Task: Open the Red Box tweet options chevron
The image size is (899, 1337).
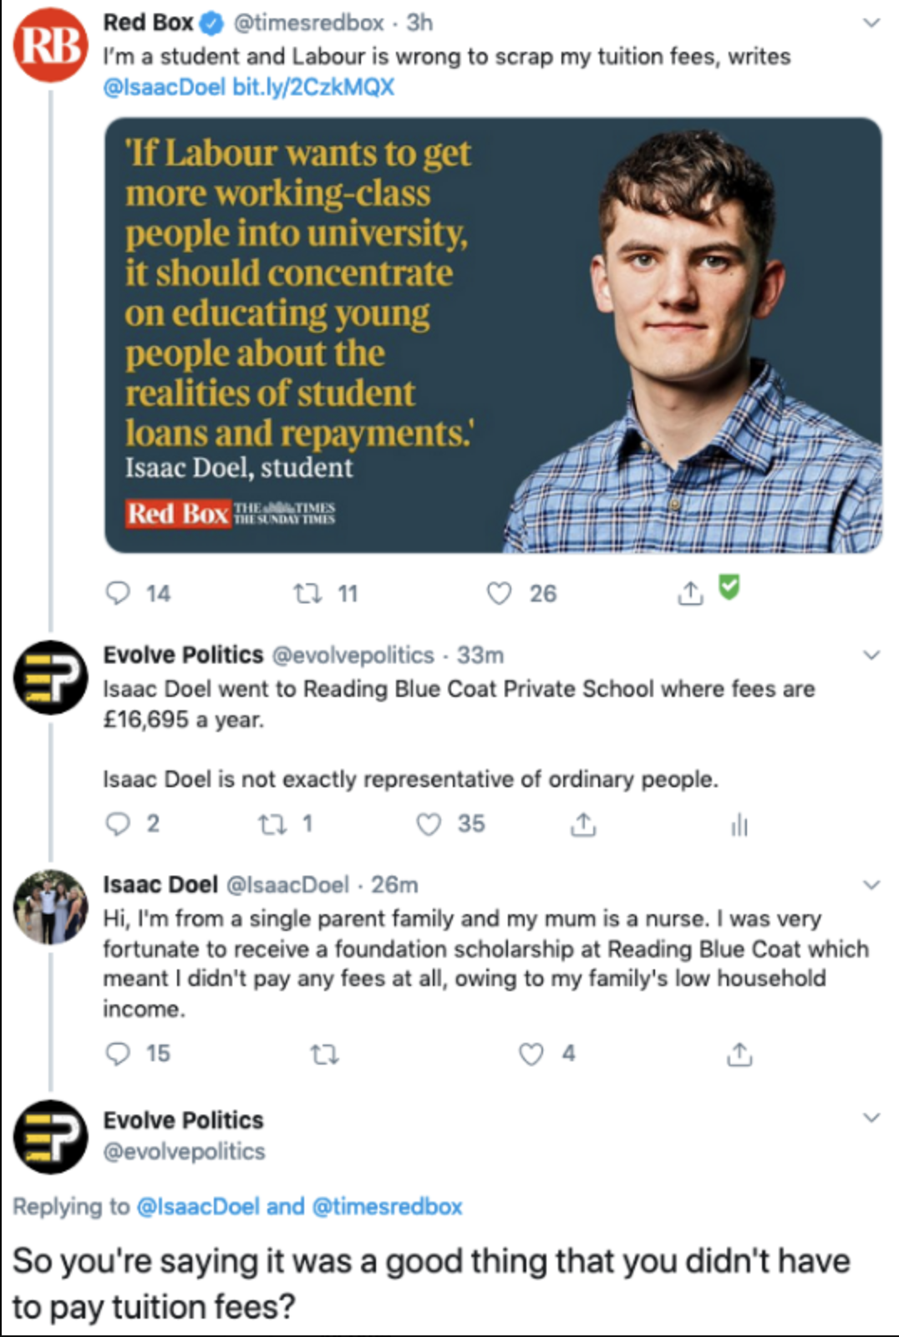Action: pos(871,23)
